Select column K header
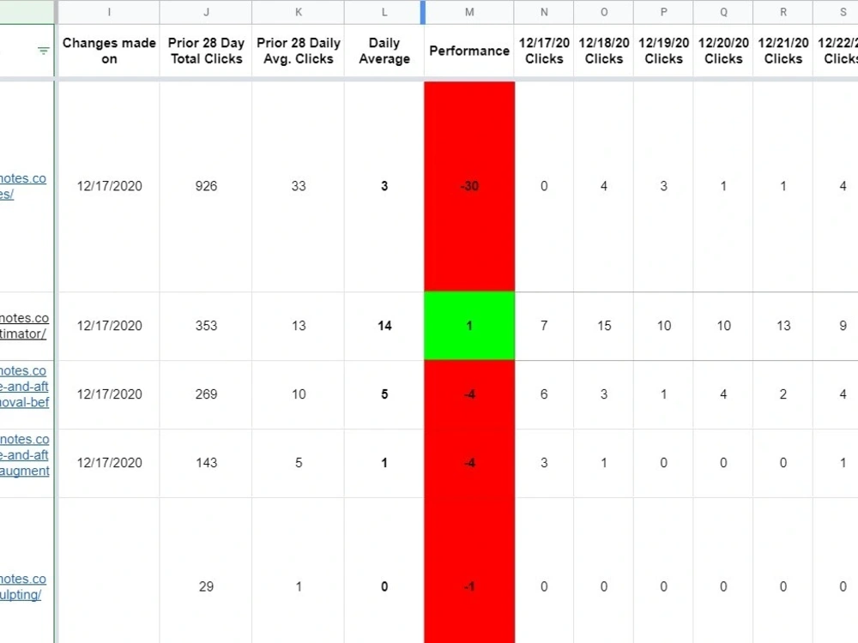The image size is (858, 643). tap(299, 12)
